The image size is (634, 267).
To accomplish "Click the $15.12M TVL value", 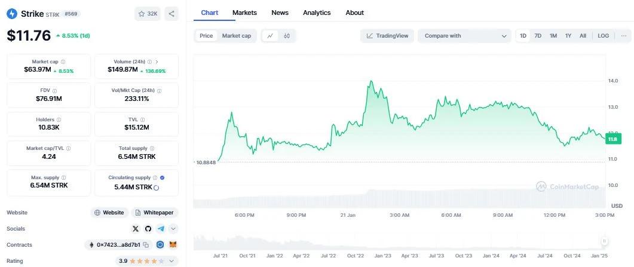I will (137, 127).
